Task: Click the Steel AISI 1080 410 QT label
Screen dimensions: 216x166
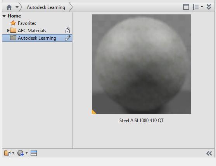Action: [141, 121]
